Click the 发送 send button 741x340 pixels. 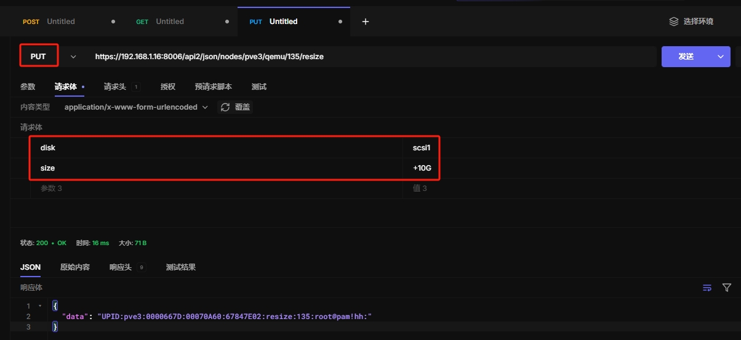pyautogui.click(x=686, y=57)
